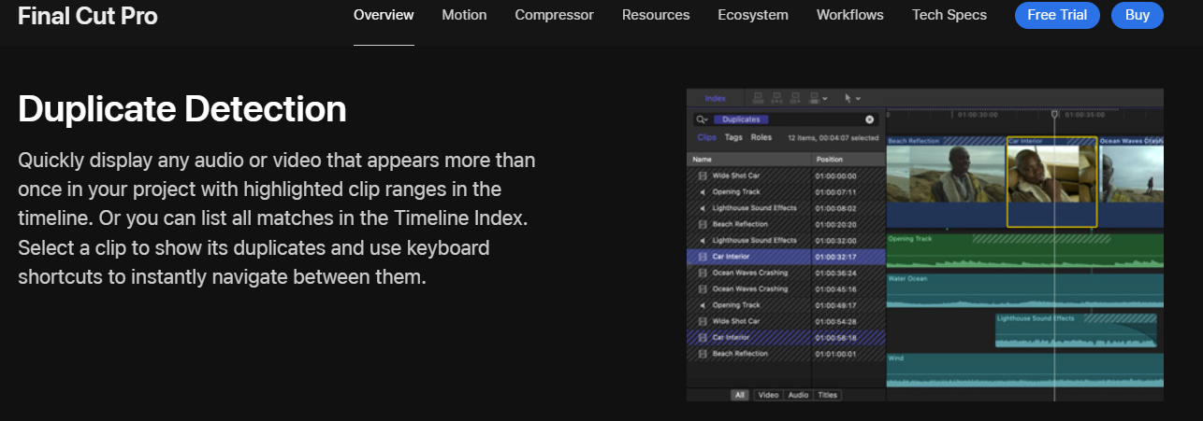Viewport: 1203px width, 421px height.
Task: Click the magnifying glass search filter icon
Action: coord(701,119)
